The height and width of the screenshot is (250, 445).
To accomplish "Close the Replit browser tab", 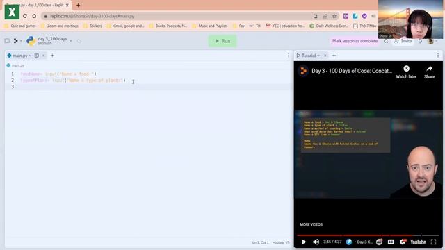I will click(67, 5).
